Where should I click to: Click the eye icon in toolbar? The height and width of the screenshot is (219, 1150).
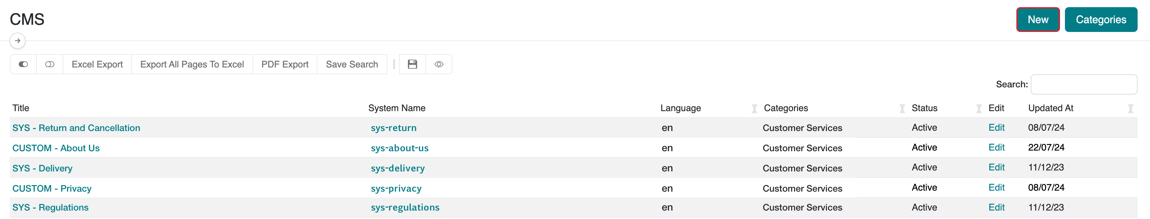pyautogui.click(x=439, y=64)
